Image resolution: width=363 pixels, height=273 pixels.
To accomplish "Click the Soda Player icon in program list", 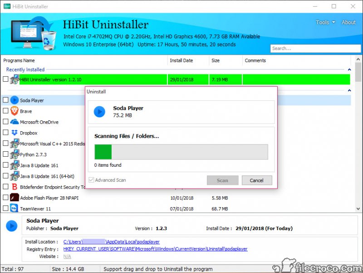I will [15, 100].
